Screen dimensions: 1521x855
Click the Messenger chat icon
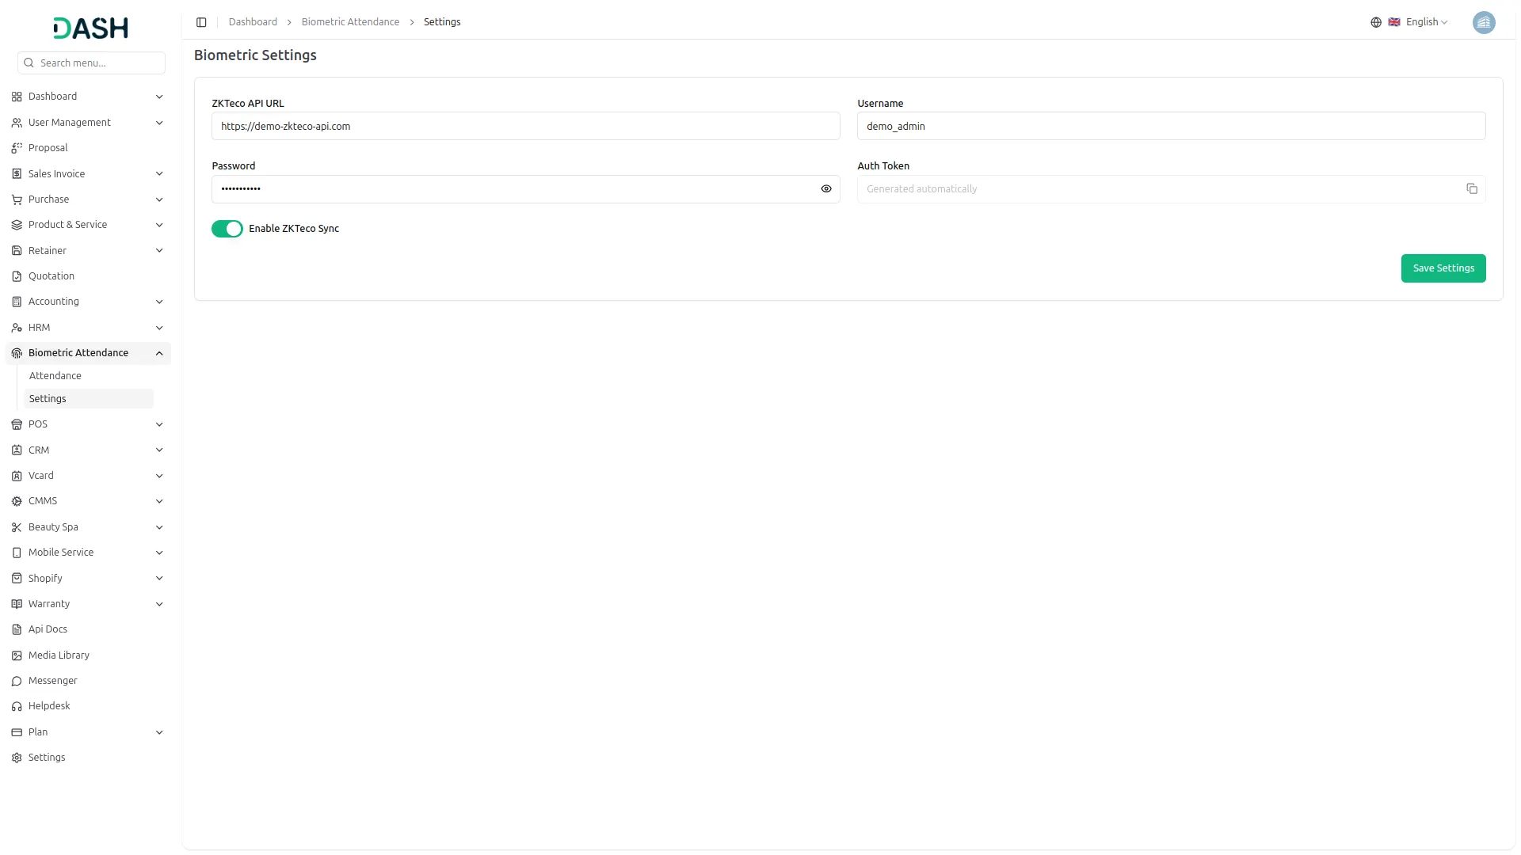[17, 681]
